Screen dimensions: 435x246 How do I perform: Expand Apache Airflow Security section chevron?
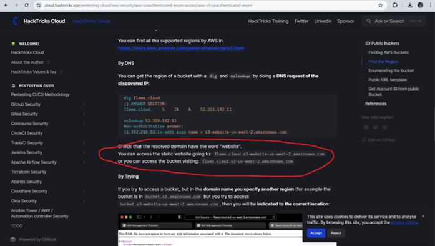(84, 162)
